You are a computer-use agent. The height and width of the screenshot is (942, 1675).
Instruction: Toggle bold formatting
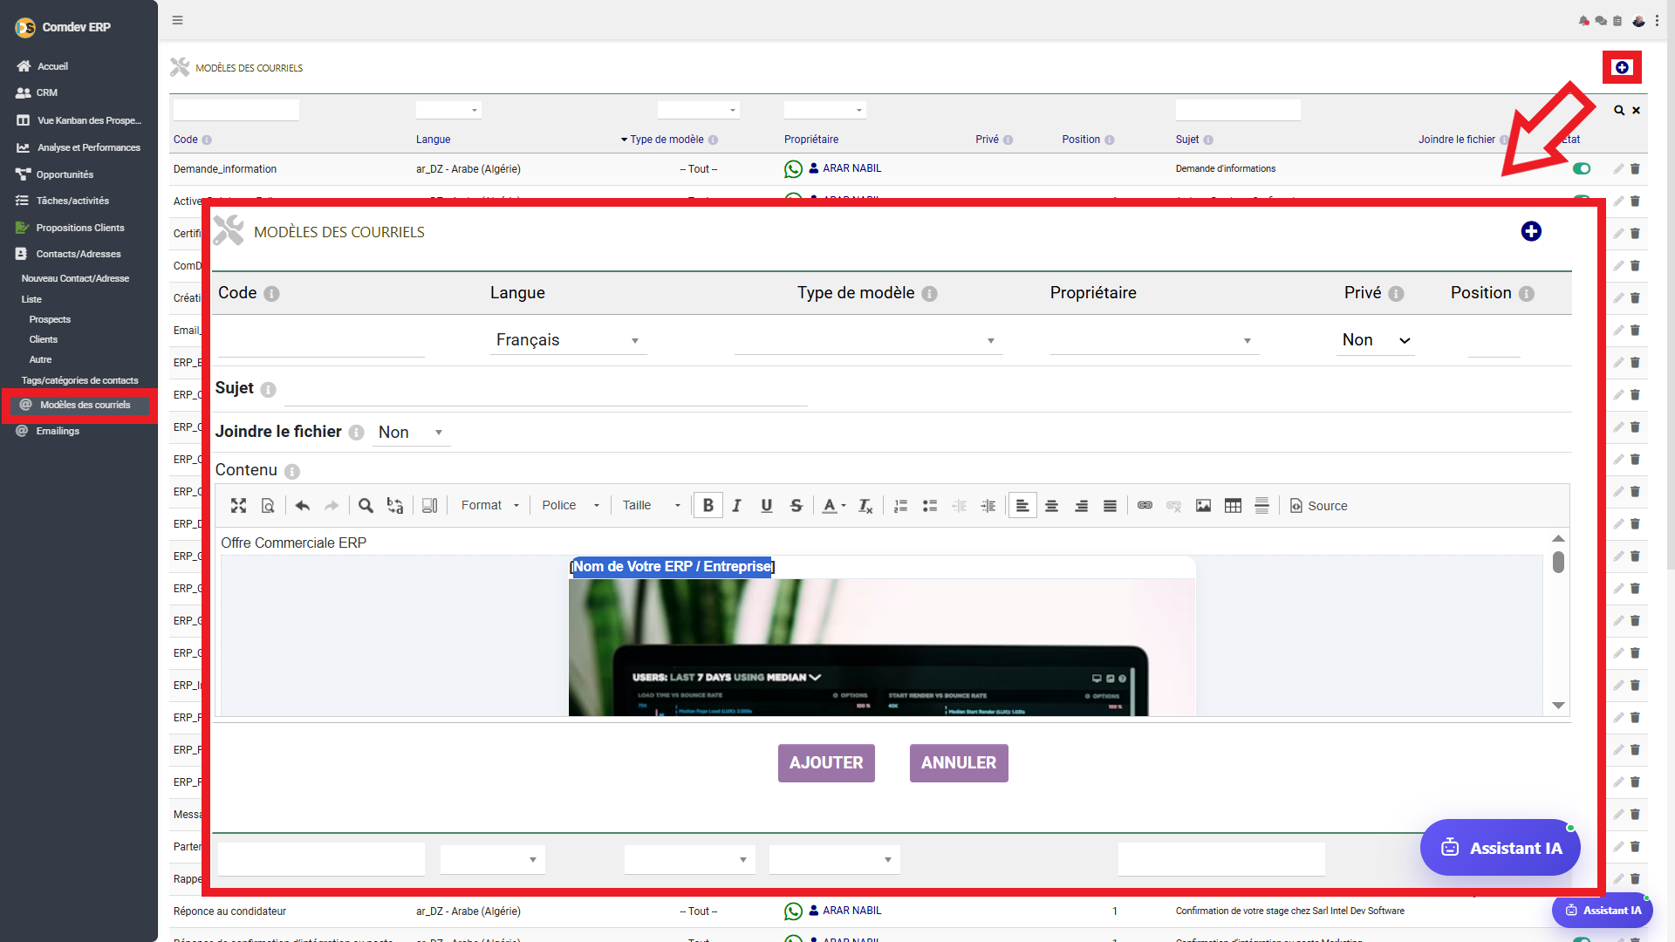pos(708,506)
